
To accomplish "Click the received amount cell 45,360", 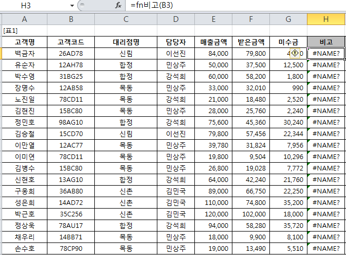I will point(251,122).
